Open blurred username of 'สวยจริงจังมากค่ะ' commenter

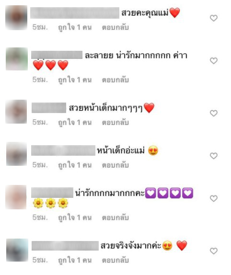(65, 246)
